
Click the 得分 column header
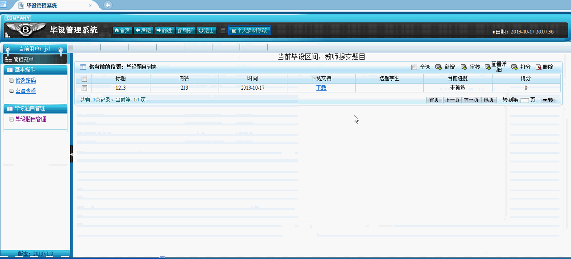[526, 79]
